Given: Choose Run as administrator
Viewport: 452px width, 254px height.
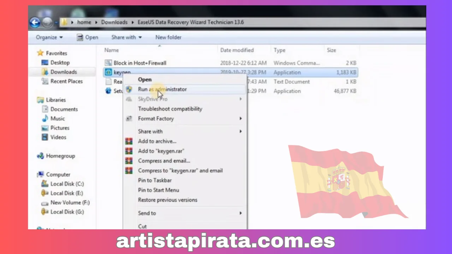Looking at the screenshot, I should (162, 90).
